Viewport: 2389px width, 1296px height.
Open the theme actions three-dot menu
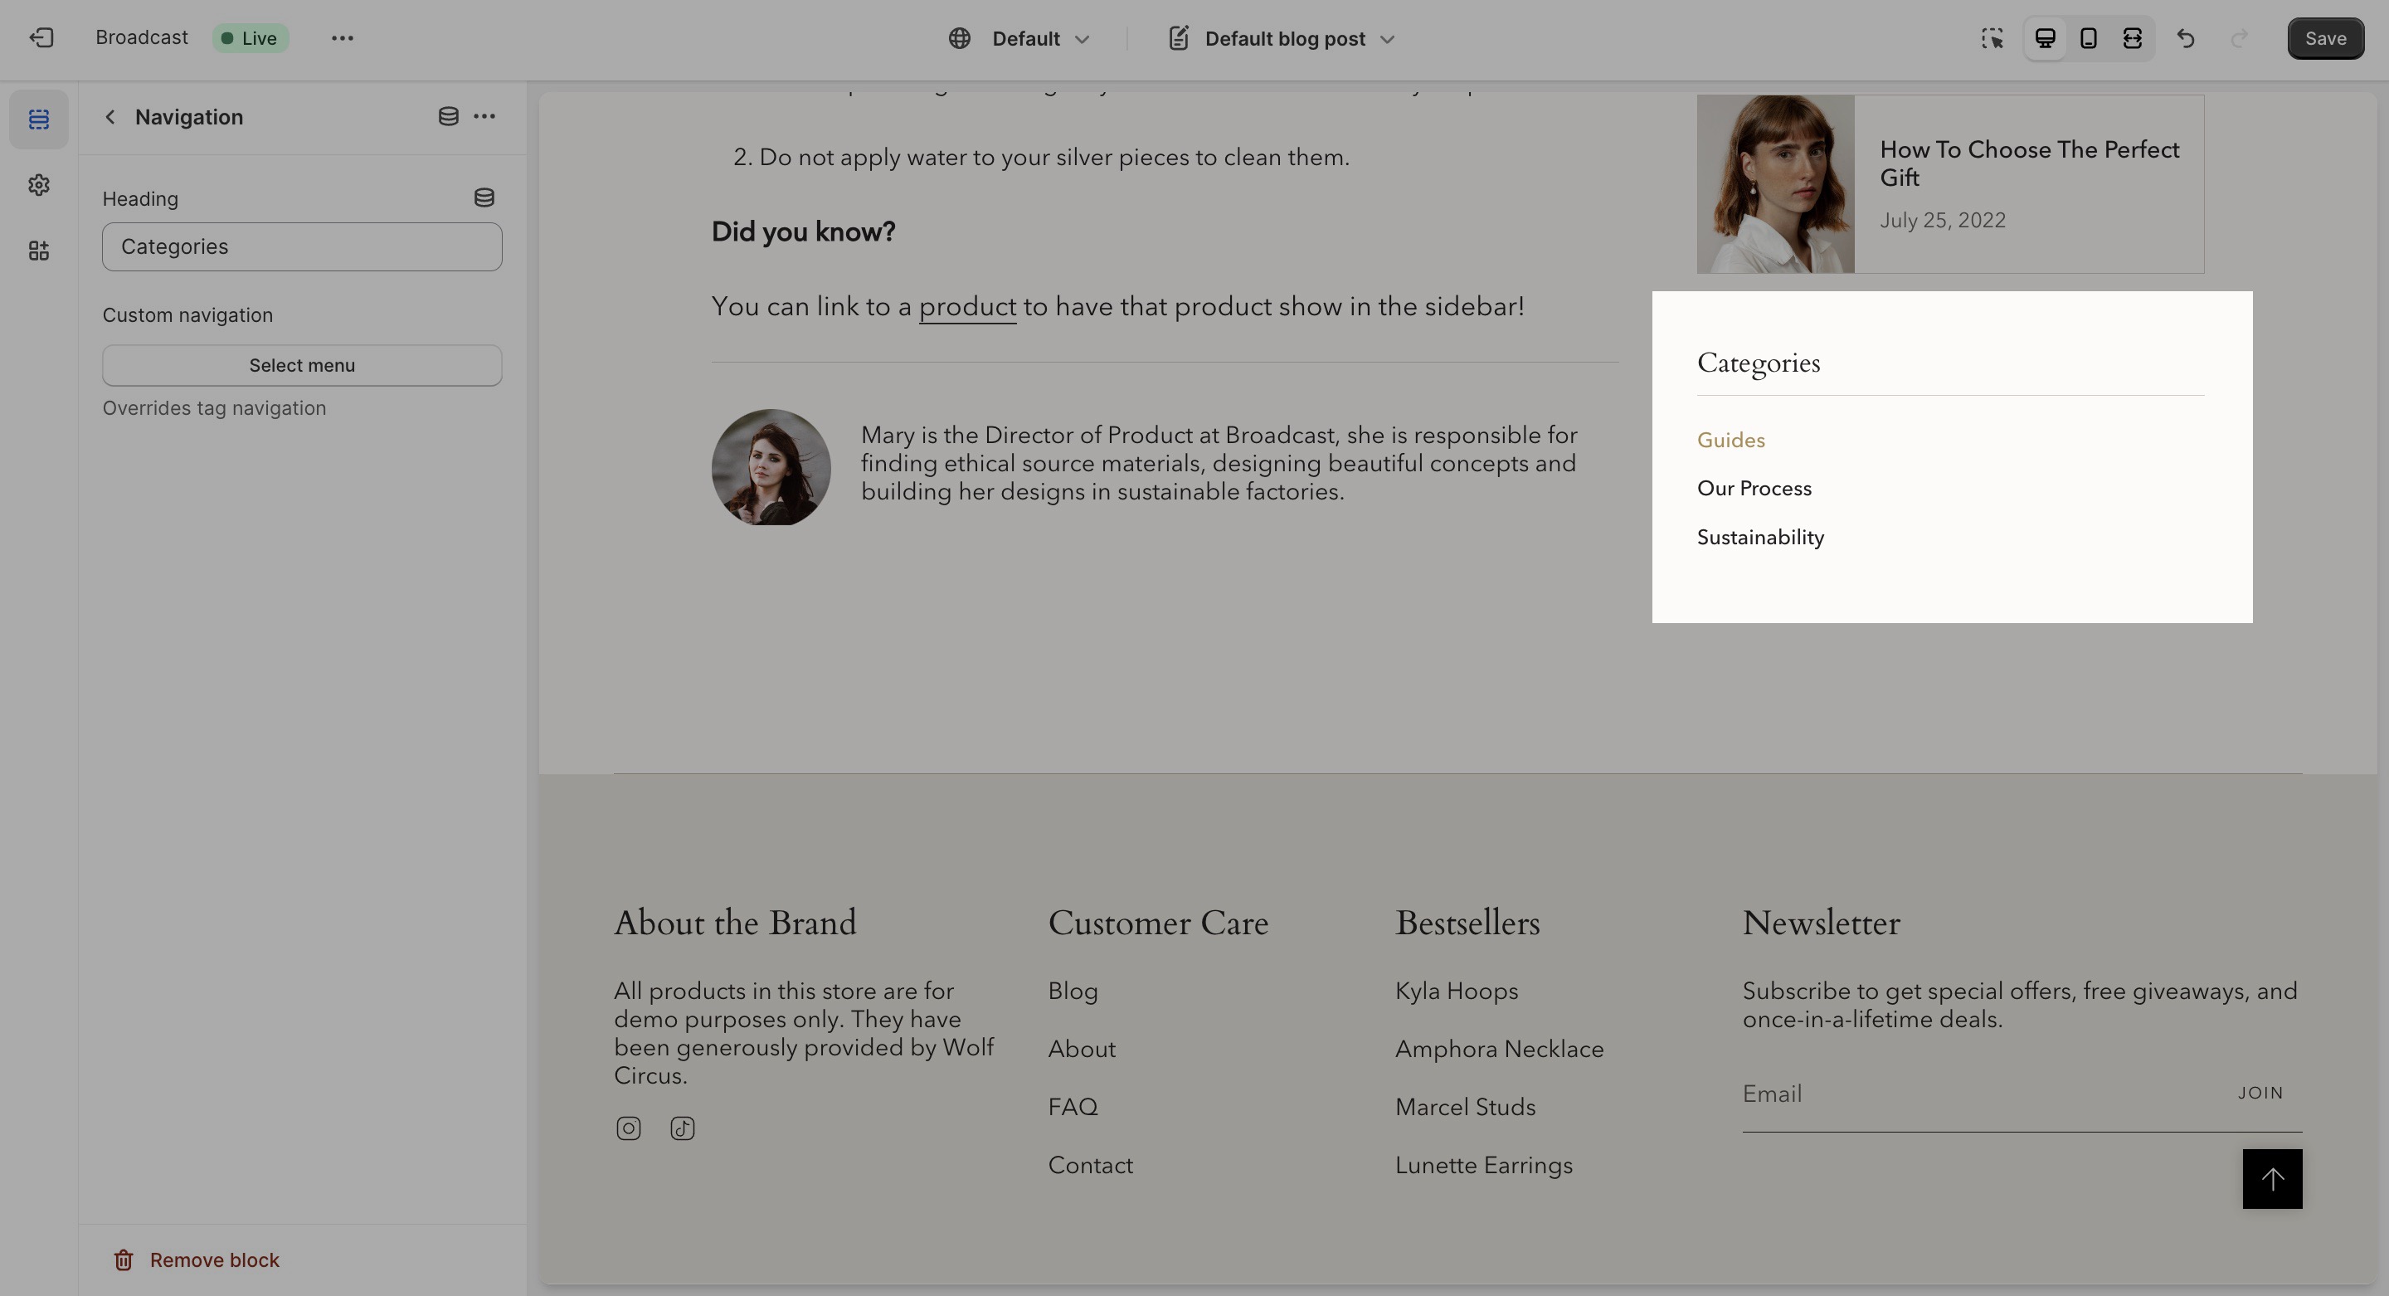[x=343, y=38]
